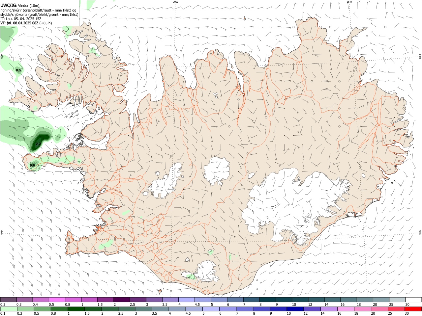
Task: Pick the palest green 0.1 swatch, lower legend
Action: click(x=9, y=309)
